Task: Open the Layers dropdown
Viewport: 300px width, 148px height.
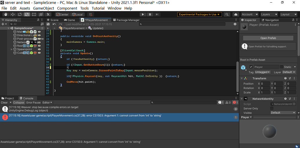Action: 269,14
